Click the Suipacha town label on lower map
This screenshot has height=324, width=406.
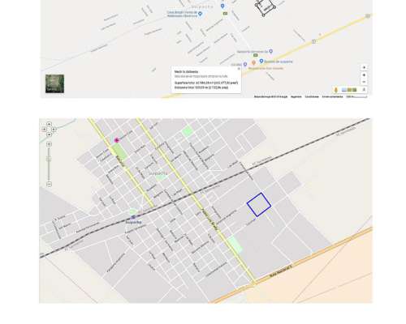158,173
